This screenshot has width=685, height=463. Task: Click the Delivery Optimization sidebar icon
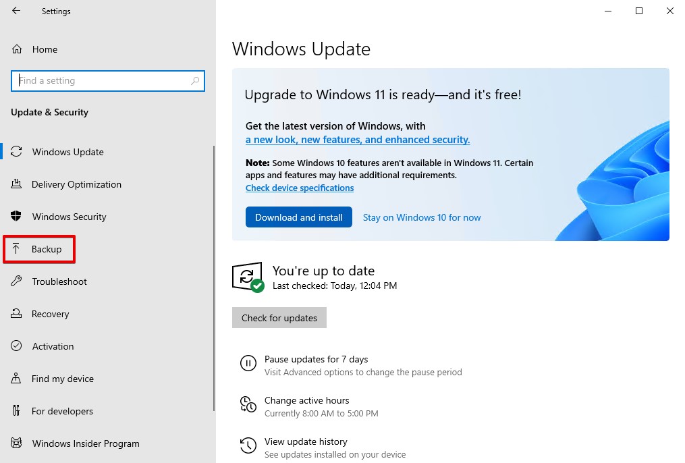tap(17, 184)
